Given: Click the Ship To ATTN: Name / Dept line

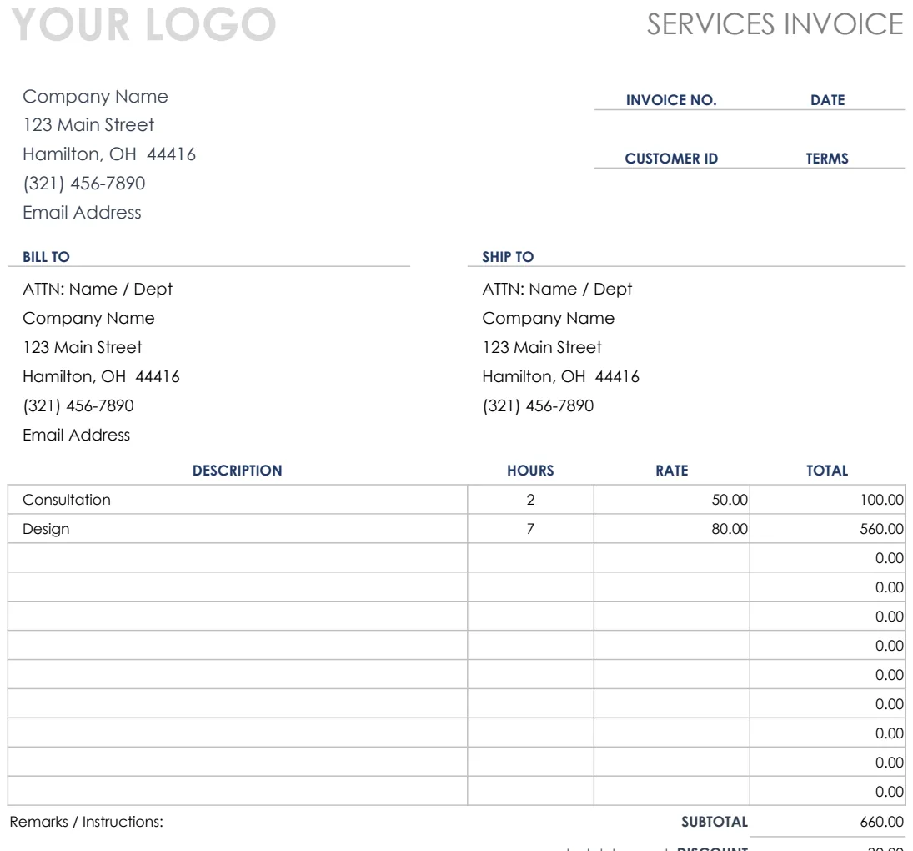Looking at the screenshot, I should pyautogui.click(x=557, y=289).
